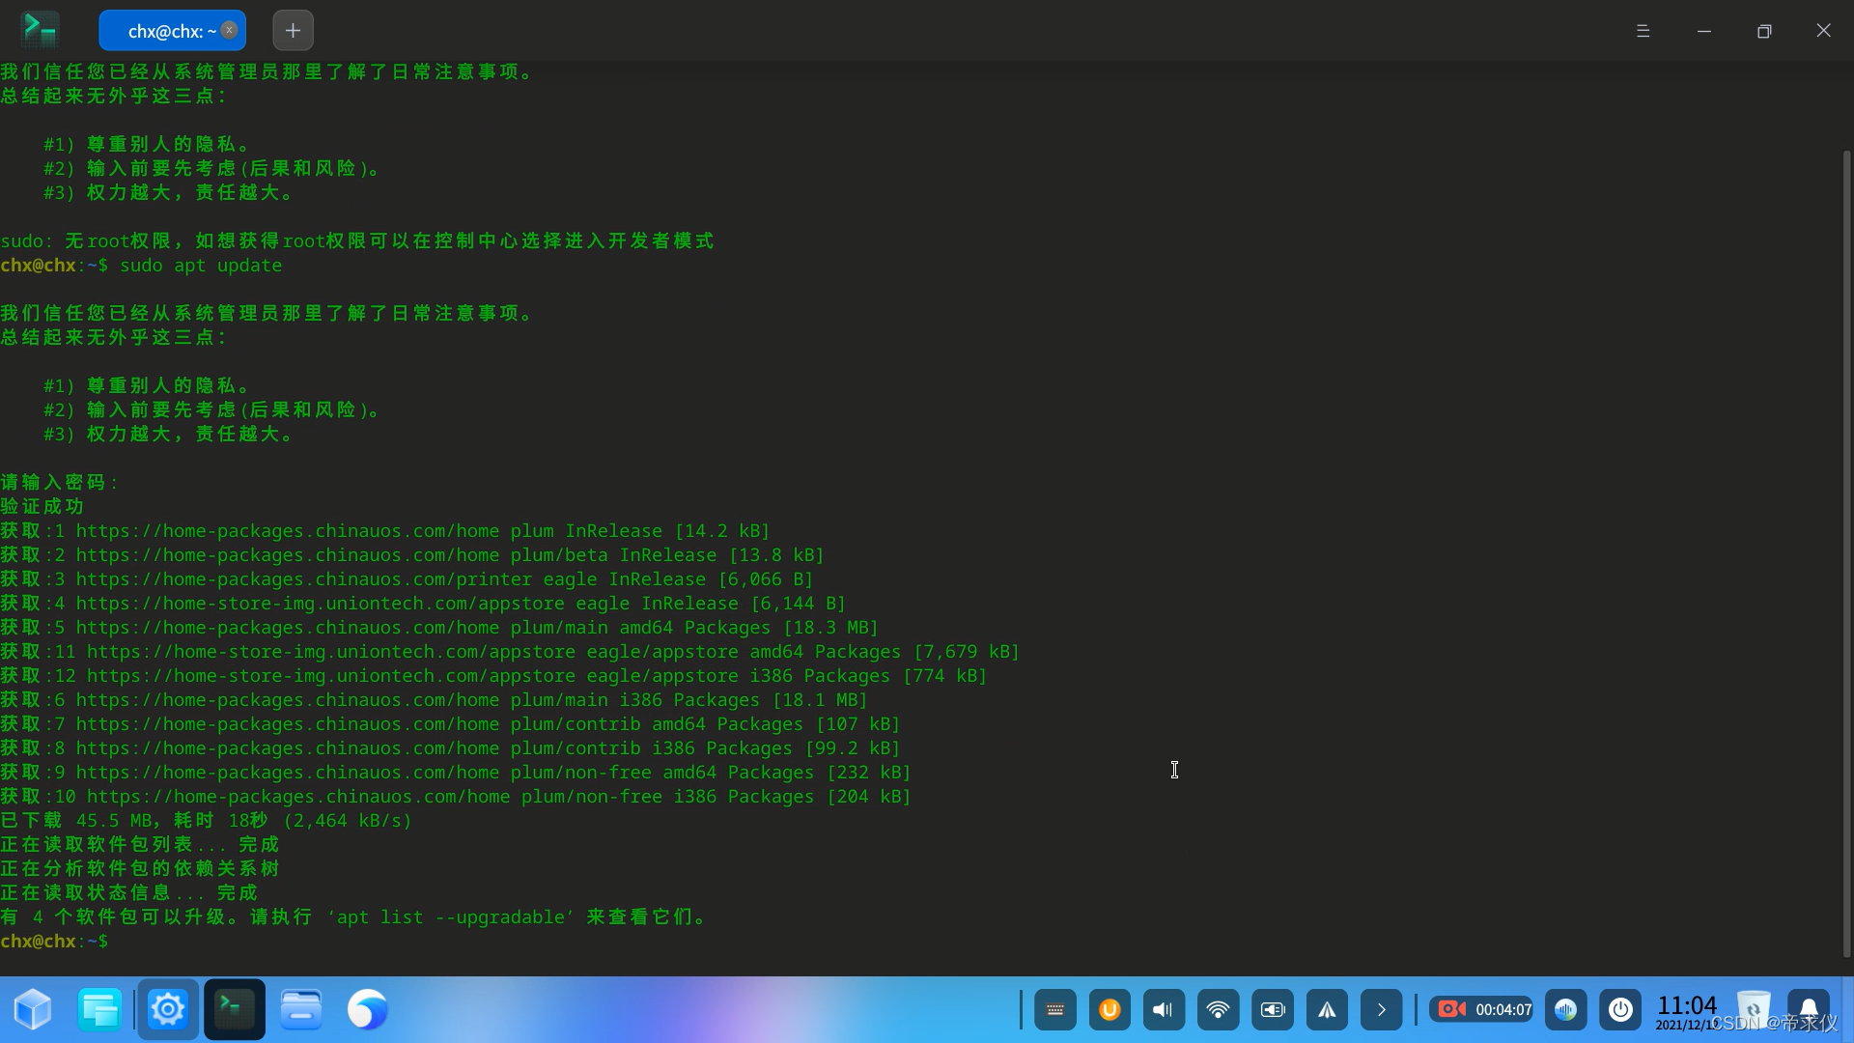Image resolution: width=1854 pixels, height=1043 pixels.
Task: Expand the tray with arrow chevron
Action: coord(1381,1010)
